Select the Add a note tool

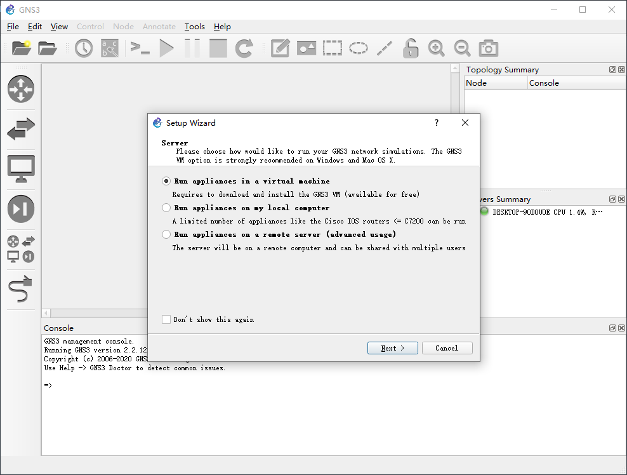[280, 48]
